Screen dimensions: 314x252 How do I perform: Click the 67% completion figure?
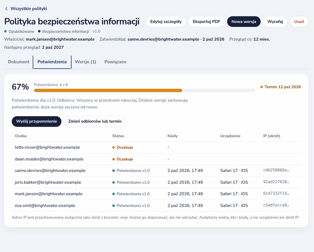click(x=20, y=87)
